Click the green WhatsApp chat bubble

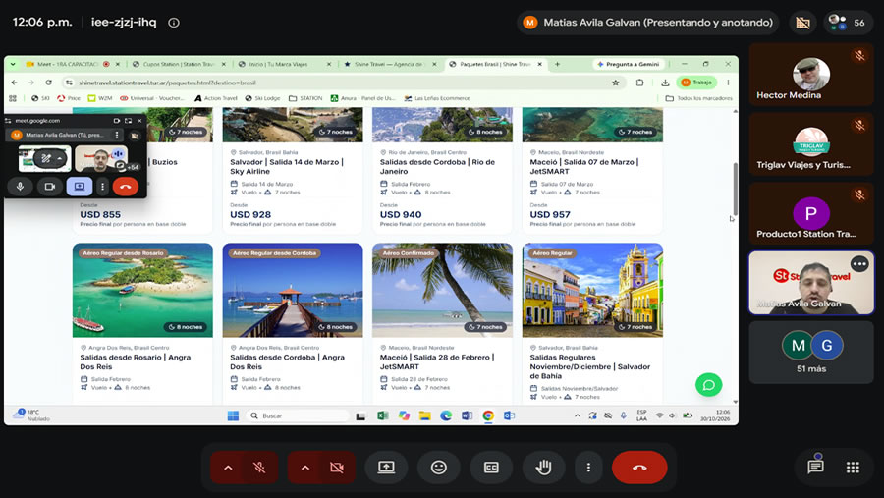[x=708, y=385]
